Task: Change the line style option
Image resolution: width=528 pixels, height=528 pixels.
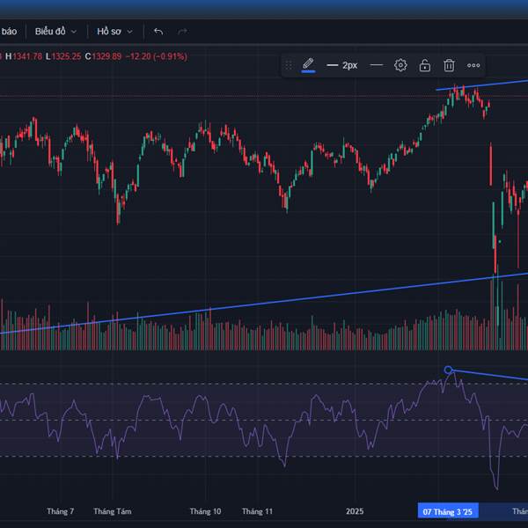Action: tap(377, 65)
